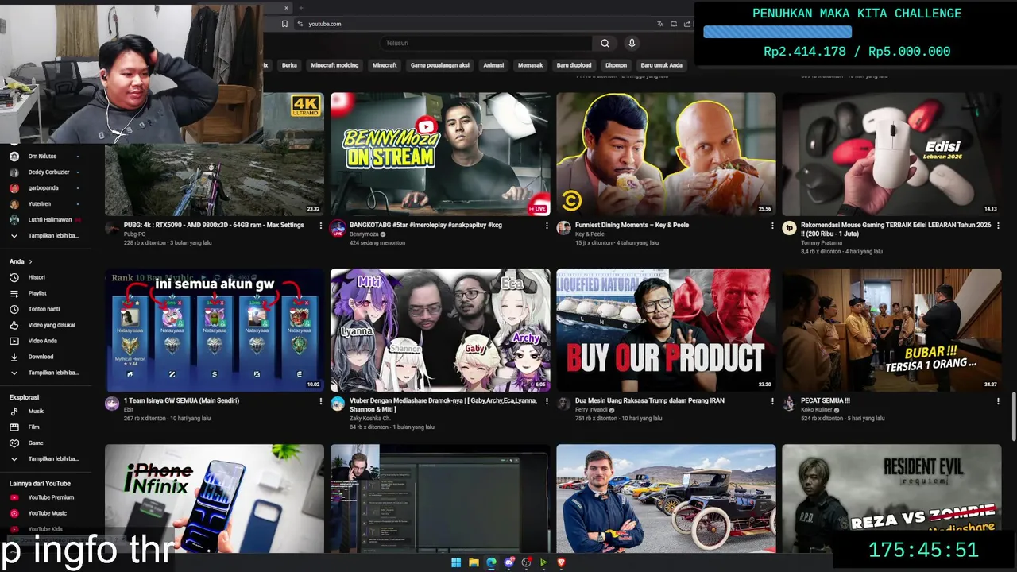Image resolution: width=1017 pixels, height=572 pixels.
Task: Open options menu for PUBG 4k video
Action: click(321, 226)
